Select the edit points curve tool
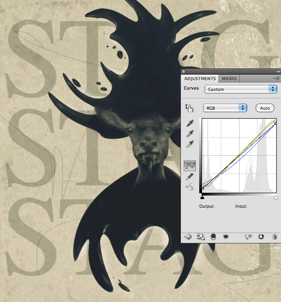This screenshot has width=281, height=302. (x=190, y=166)
